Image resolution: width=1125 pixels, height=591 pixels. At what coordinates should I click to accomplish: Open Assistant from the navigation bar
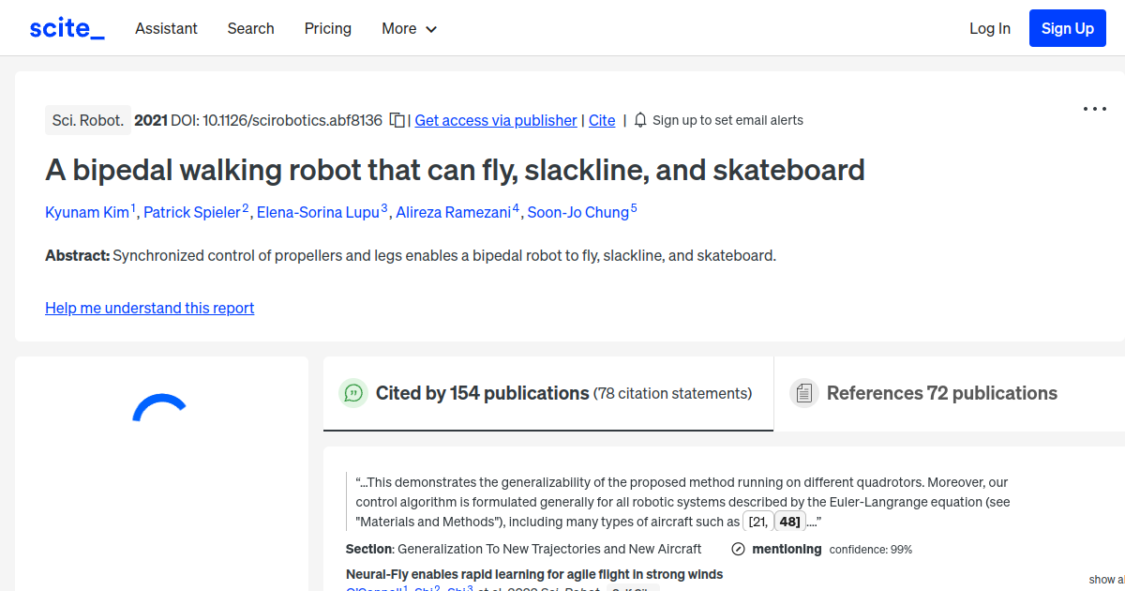[x=166, y=28]
